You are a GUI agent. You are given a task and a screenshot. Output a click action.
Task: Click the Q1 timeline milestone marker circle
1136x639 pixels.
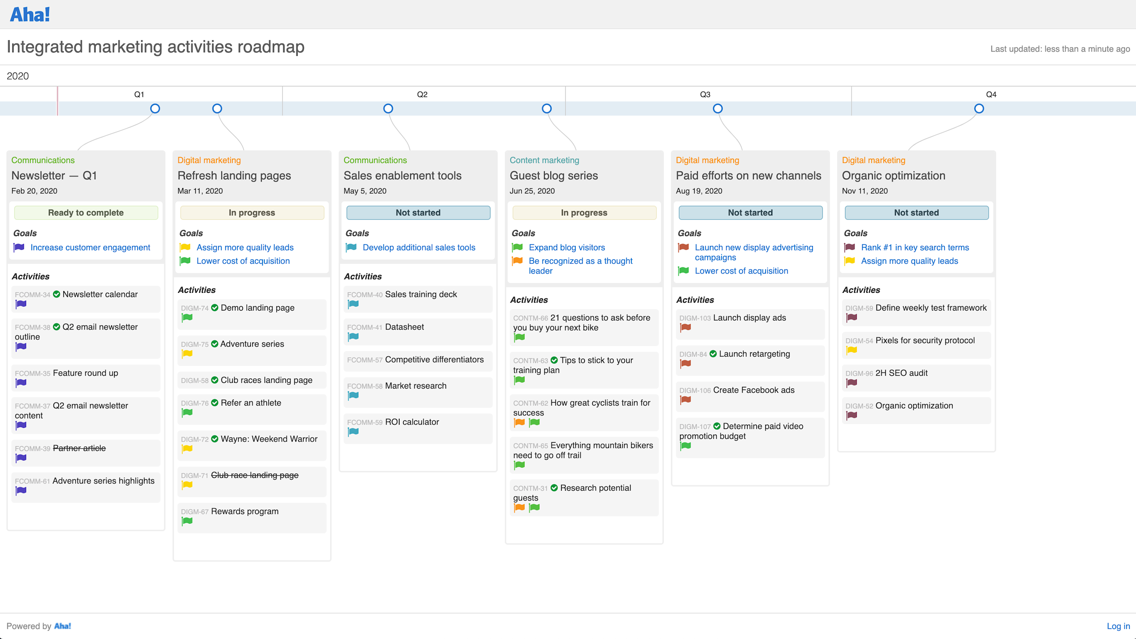155,108
